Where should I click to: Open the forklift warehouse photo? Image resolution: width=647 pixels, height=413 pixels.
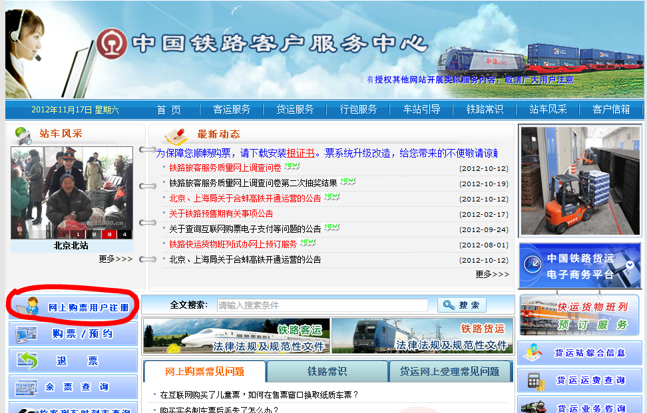pyautogui.click(x=580, y=180)
